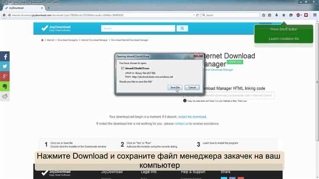Image resolution: width=319 pixels, height=179 pixels.
Task: Open the Firefox hamburger menu
Action: 315,15
